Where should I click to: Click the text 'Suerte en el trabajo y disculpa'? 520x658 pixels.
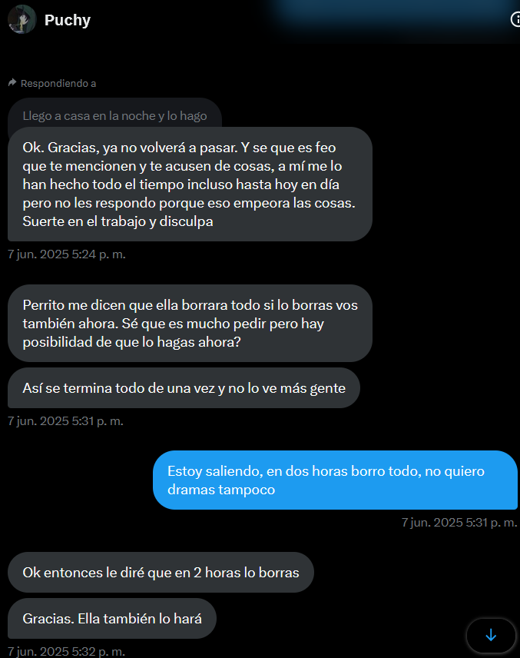point(118,221)
